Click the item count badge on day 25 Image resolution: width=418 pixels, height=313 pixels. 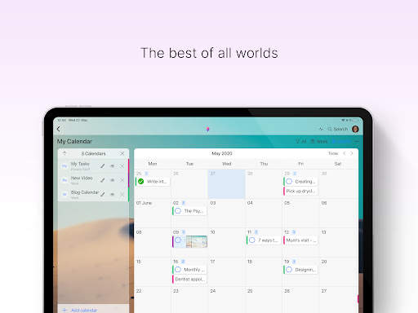(146, 174)
